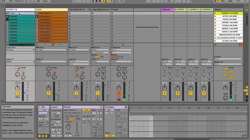
Task: Open CLICK track MIDI From dropdown
Action: (51, 50)
